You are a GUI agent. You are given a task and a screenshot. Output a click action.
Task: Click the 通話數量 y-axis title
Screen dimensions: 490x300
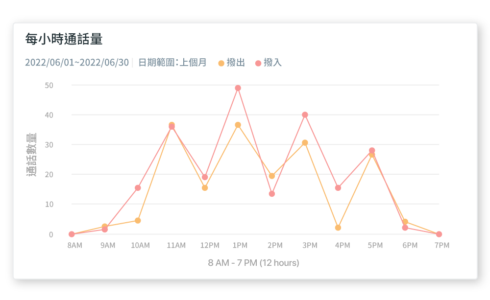tap(31, 155)
